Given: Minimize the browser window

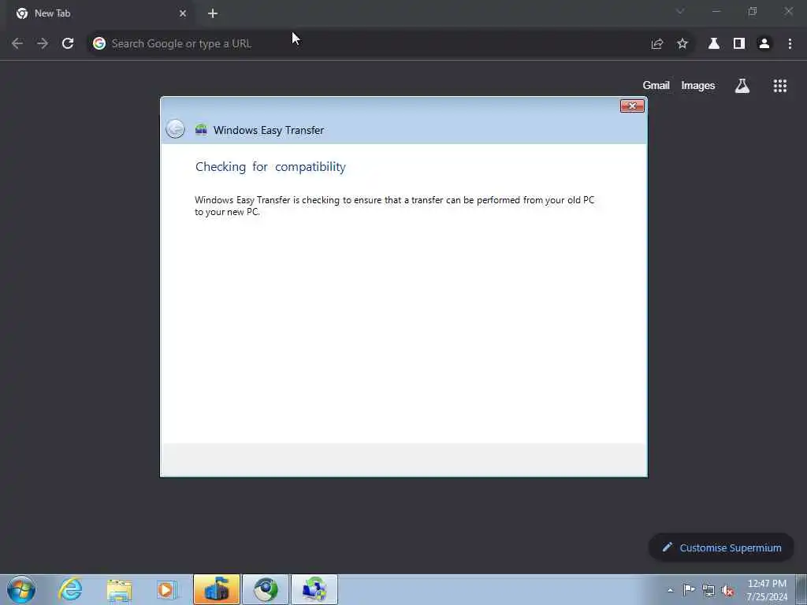Looking at the screenshot, I should pos(716,11).
